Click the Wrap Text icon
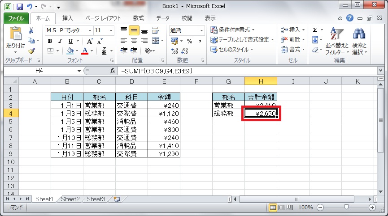Screen dimensions: 388x216 coord(156,30)
